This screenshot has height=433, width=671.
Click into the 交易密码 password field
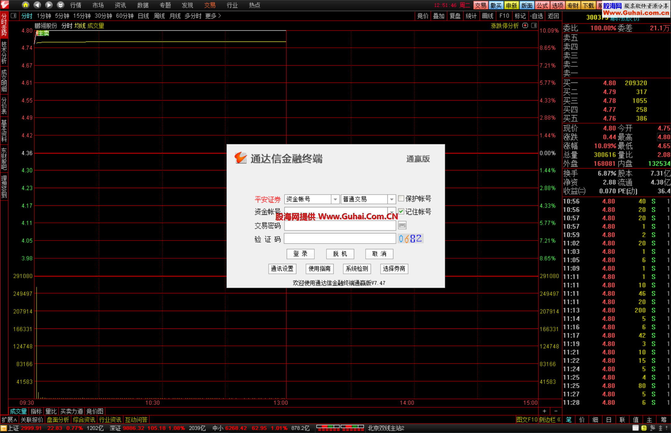click(x=340, y=225)
